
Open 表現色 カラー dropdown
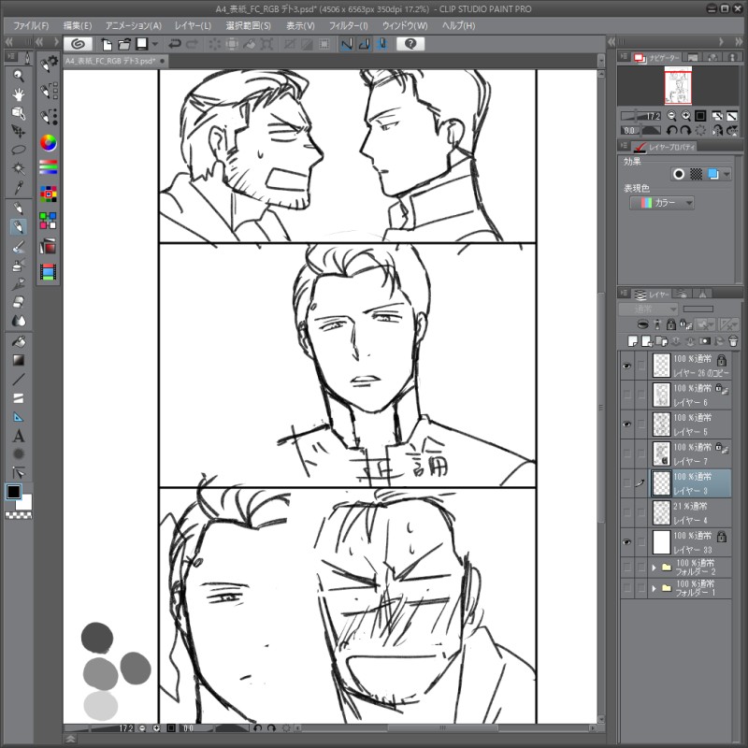click(x=662, y=203)
